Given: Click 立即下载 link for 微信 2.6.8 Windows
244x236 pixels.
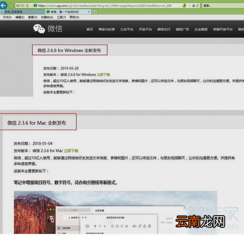Looking at the screenshot, I should click(x=104, y=75).
